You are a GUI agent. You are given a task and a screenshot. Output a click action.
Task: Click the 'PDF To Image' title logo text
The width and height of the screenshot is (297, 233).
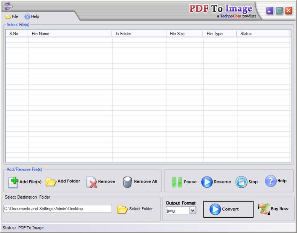click(220, 9)
